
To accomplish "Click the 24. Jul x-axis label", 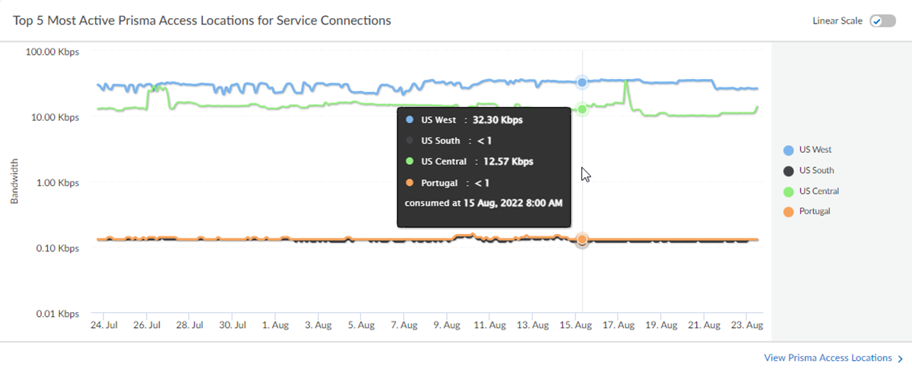I will [x=104, y=325].
